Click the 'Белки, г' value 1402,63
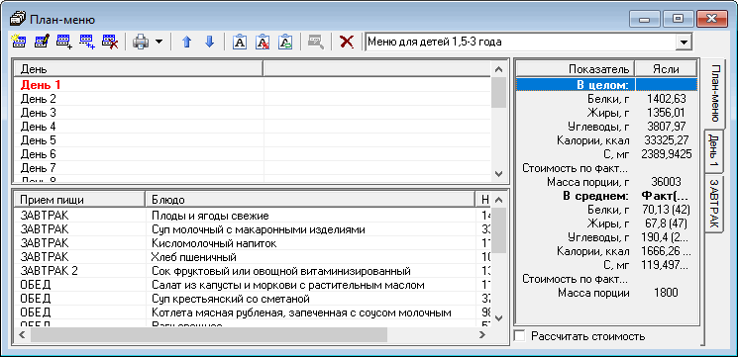The width and height of the screenshot is (738, 357). point(666,99)
